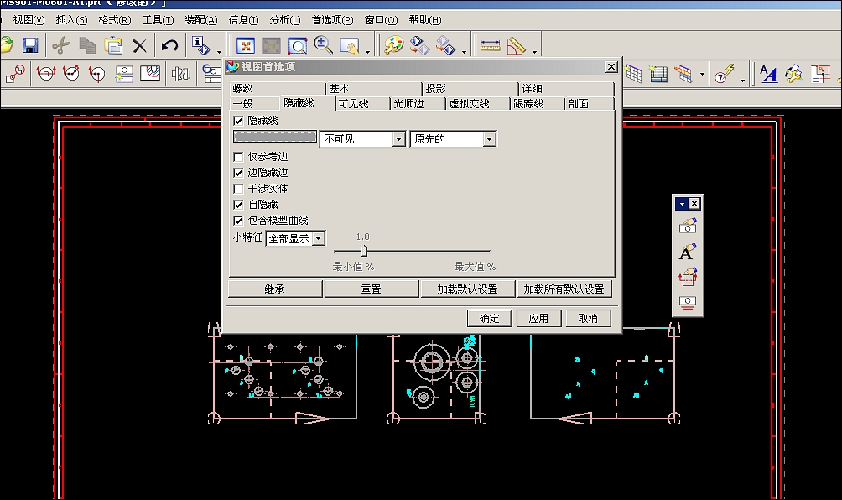Open the color palette display icon
Viewport: 842px width, 500px height.
(x=393, y=45)
